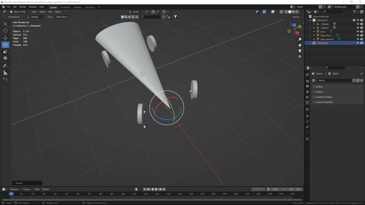365x205 pixels.
Task: Toggle camera view icon in viewport
Action: (300, 51)
